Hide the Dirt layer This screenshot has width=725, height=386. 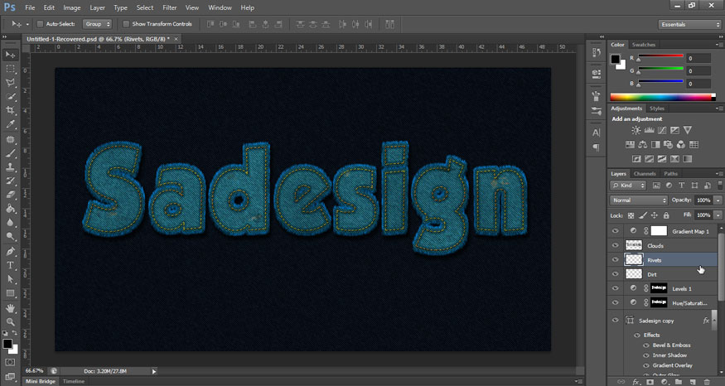(x=615, y=274)
